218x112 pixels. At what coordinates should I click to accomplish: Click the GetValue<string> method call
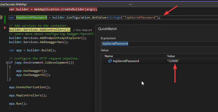[x=106, y=17]
